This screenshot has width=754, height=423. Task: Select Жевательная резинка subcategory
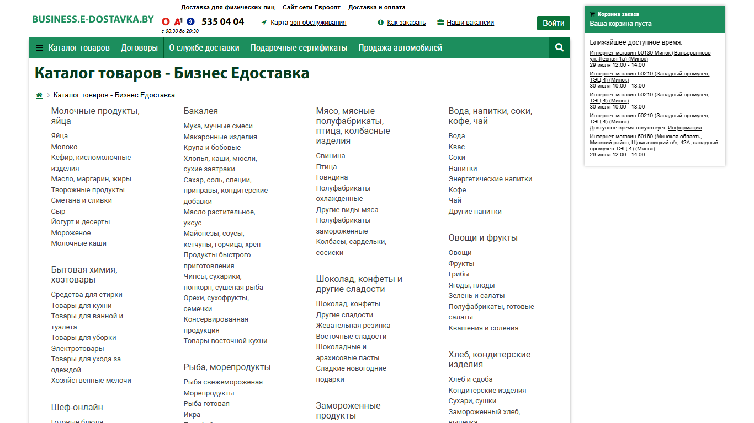(x=353, y=326)
